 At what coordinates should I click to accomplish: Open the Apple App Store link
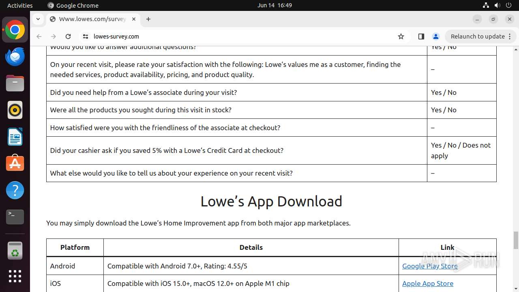pos(428,283)
